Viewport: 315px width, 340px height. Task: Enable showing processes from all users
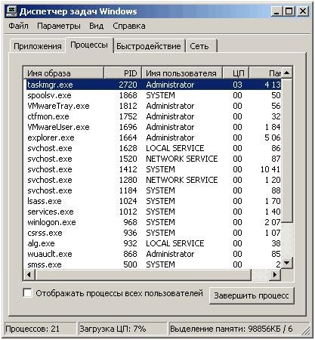[x=27, y=293]
